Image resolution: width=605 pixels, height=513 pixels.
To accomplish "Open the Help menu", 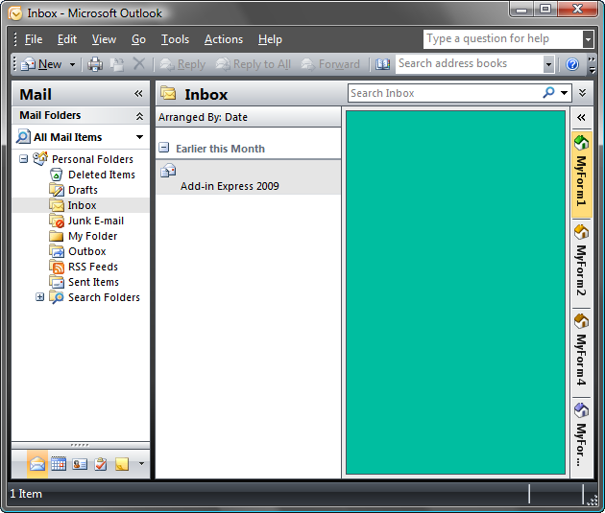I will (270, 39).
